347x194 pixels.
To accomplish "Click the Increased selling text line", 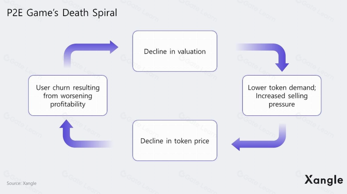I will coord(282,95).
